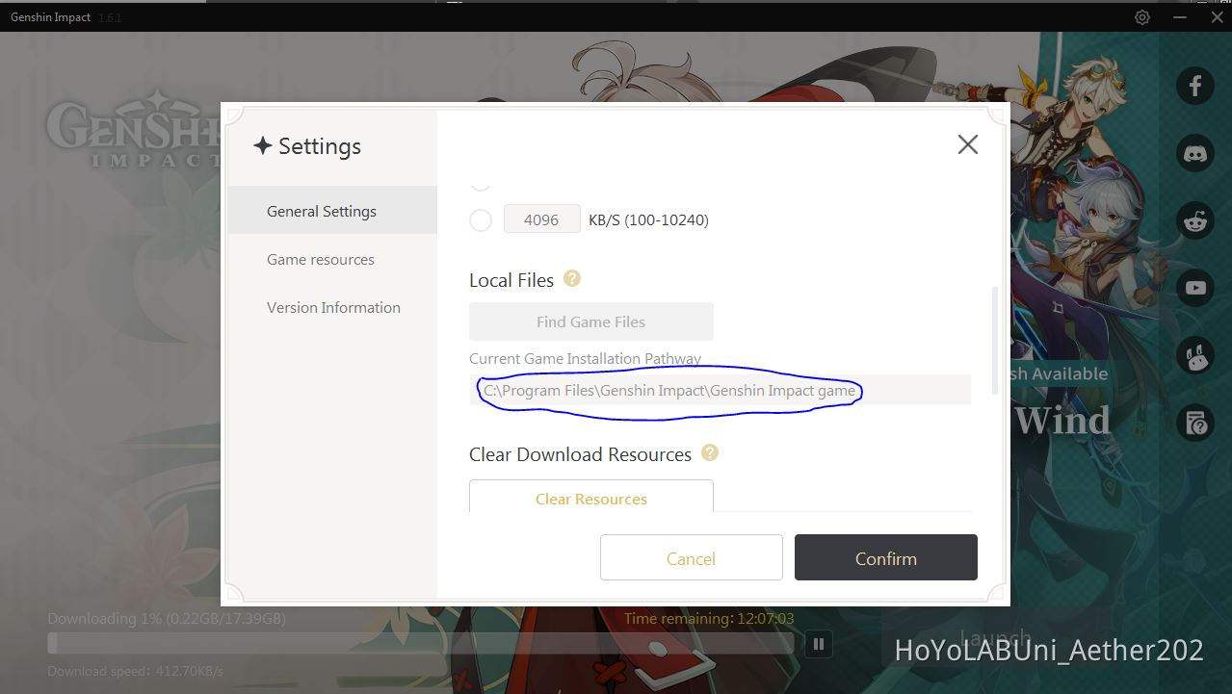Screen dimensions: 1232x694
Task: Open Version Information tab
Action: (x=332, y=307)
